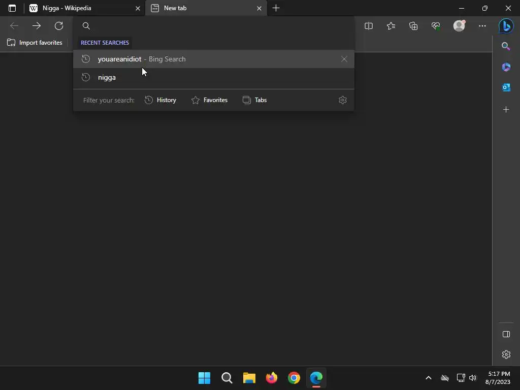Close the New tab
Image resolution: width=520 pixels, height=390 pixels.
[x=259, y=8]
